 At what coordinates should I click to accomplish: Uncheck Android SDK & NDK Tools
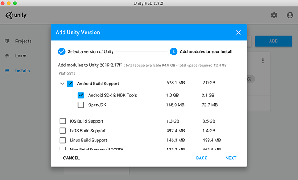(x=81, y=95)
